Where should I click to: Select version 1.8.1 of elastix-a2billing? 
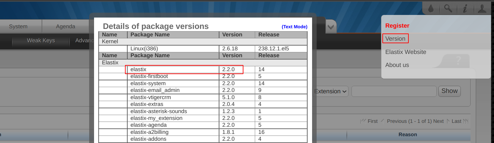pyautogui.click(x=228, y=132)
